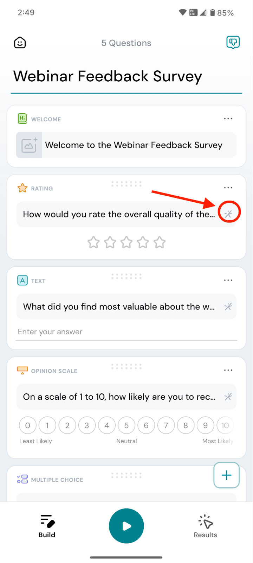
Task: Switch to the Results tab
Action: [x=206, y=526]
